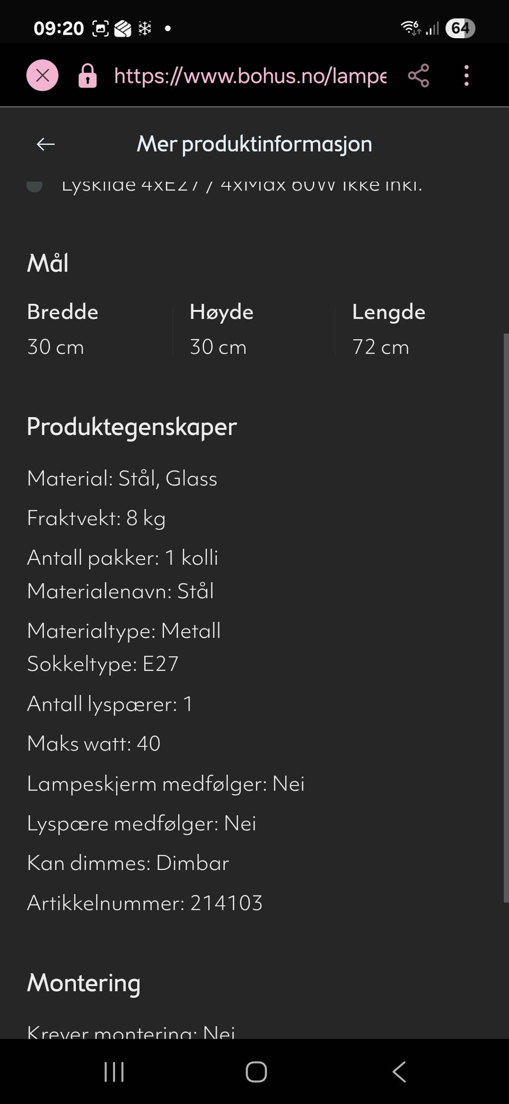Tap the battery indicator showing 64
This screenshot has height=1104, width=509.
tap(460, 28)
